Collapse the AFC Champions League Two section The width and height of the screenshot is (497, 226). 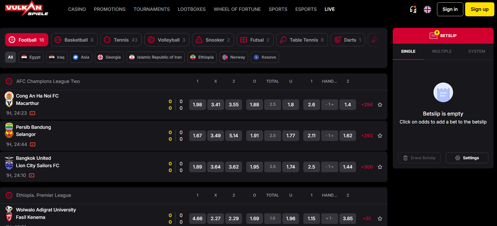[x=48, y=81]
